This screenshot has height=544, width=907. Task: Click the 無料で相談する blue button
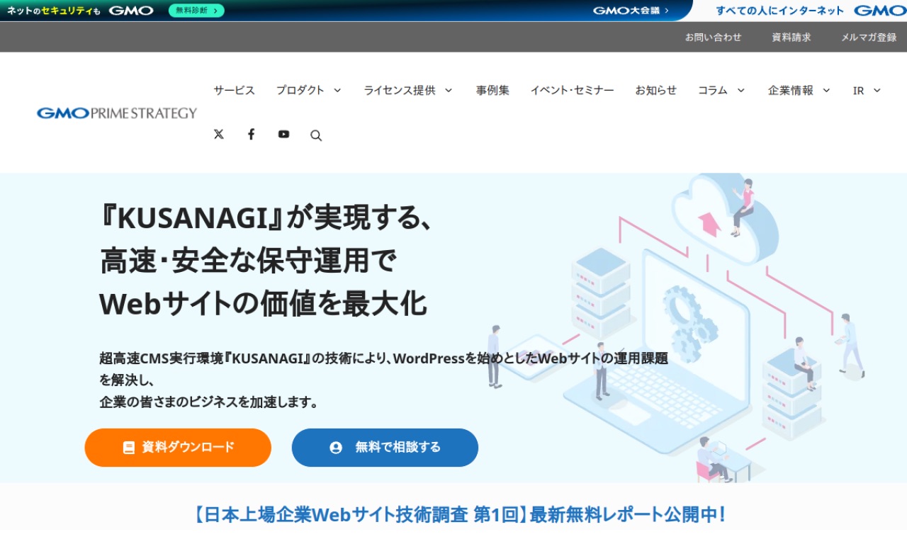click(385, 448)
